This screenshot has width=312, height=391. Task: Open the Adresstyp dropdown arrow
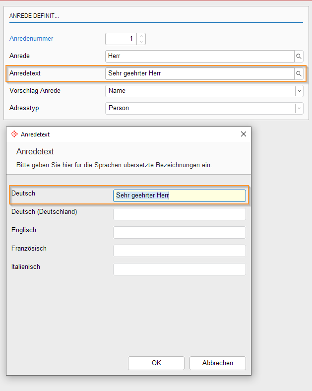(x=299, y=108)
